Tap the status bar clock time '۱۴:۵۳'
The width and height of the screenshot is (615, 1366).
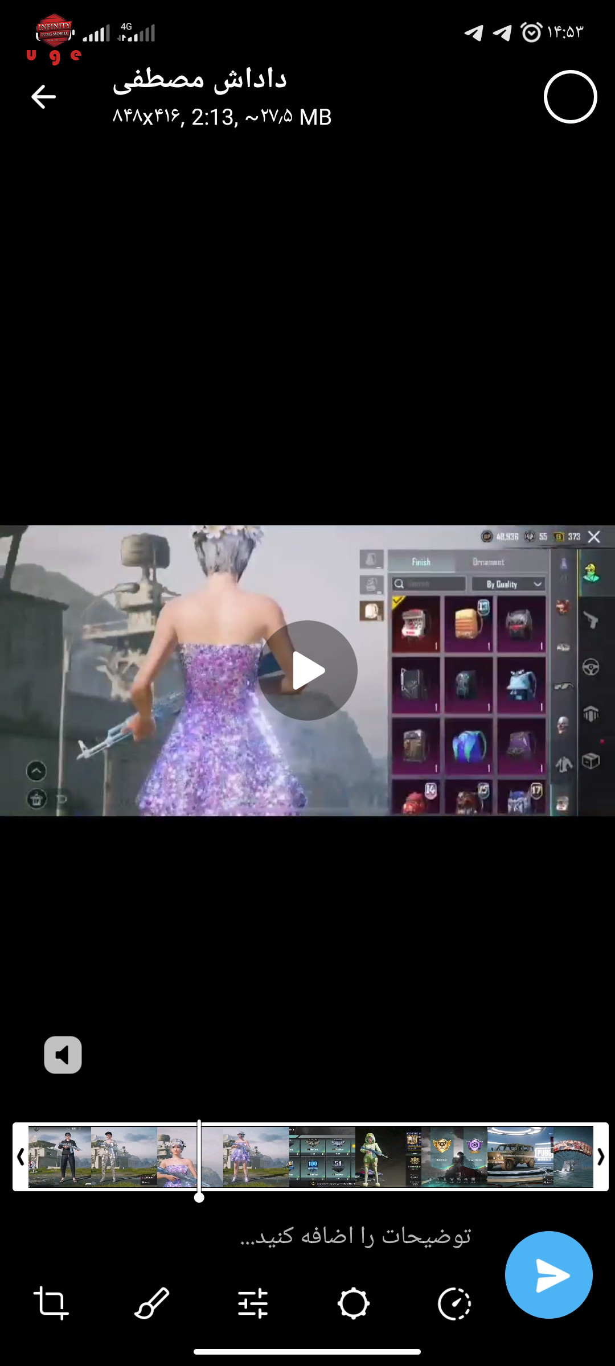(x=565, y=32)
